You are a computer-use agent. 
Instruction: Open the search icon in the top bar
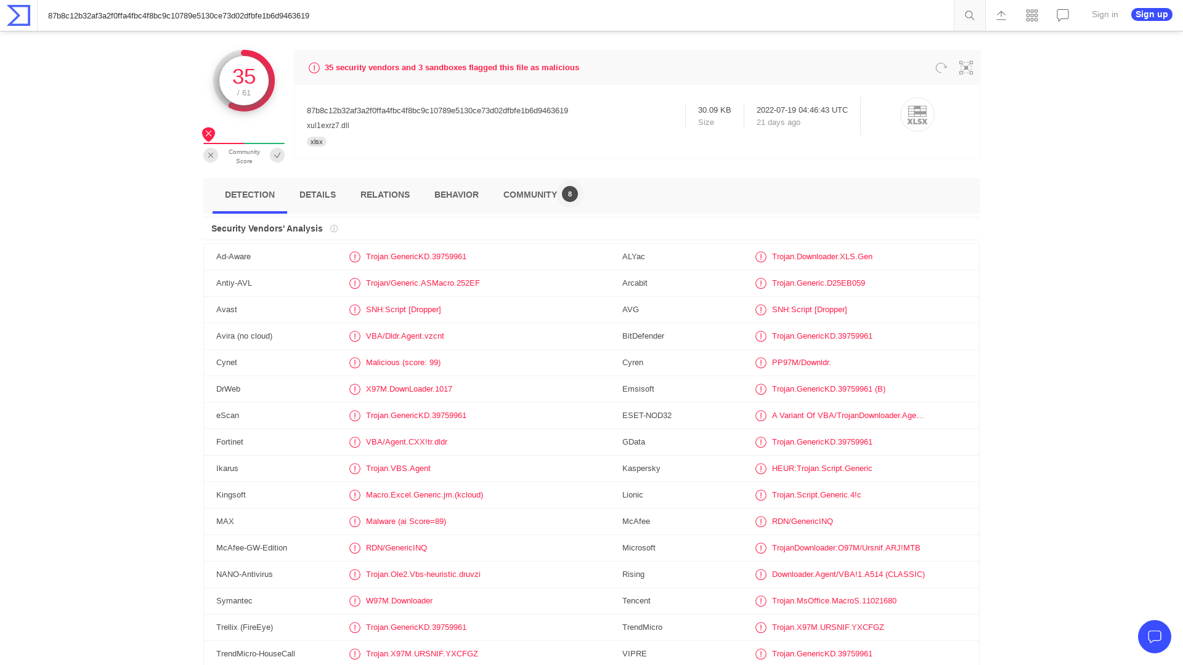[969, 15]
